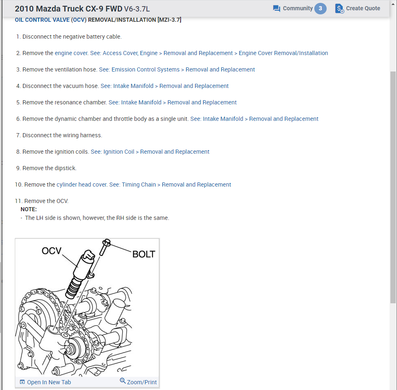This screenshot has height=390, width=397.
Task: Open Emission Control Systems Removal and Replacement link
Action: [177, 69]
